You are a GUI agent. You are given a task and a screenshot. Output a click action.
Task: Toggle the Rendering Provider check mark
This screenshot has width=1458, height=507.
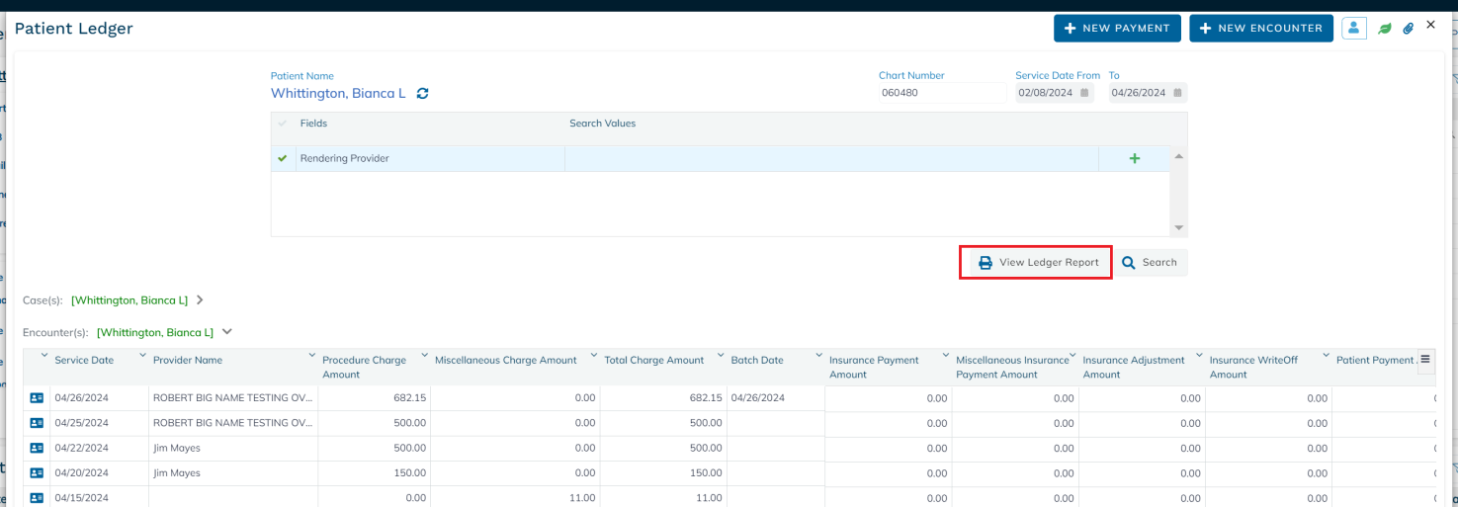coord(283,158)
